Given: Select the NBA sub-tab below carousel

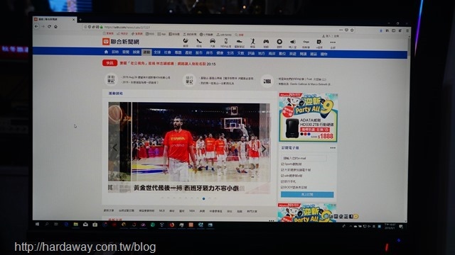Looking at the screenshot, I should click(x=192, y=211).
